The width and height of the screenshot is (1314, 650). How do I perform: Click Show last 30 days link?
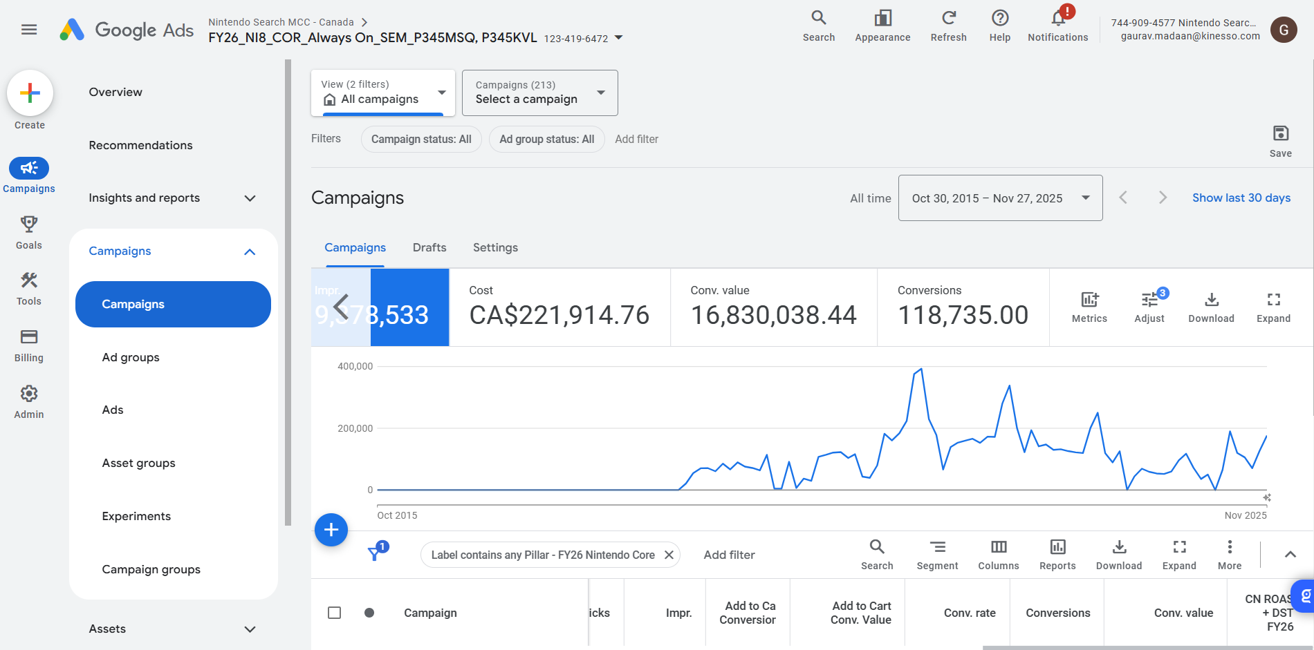[x=1241, y=198]
